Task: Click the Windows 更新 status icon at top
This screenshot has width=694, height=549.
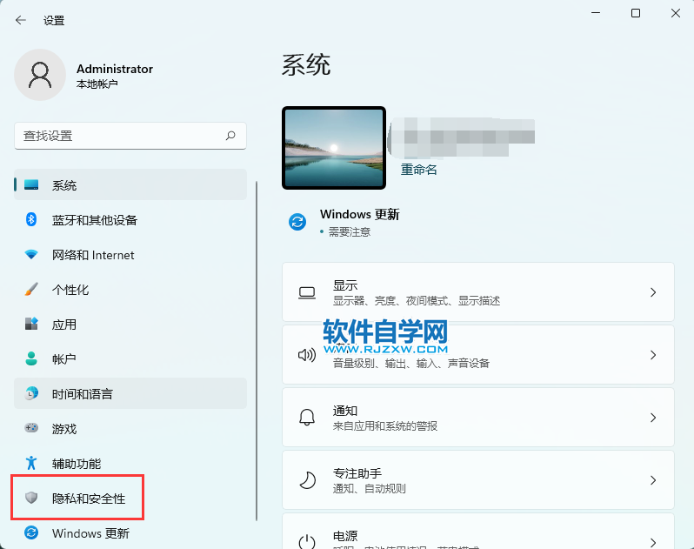Action: point(297,222)
